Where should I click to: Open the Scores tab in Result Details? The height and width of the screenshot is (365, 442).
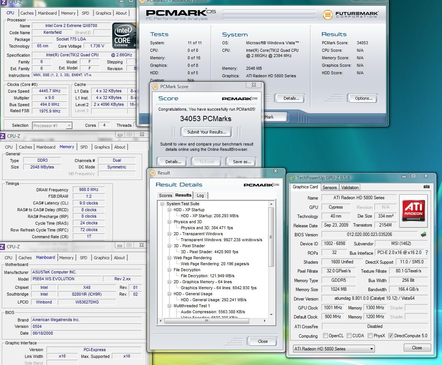pyautogui.click(x=165, y=195)
